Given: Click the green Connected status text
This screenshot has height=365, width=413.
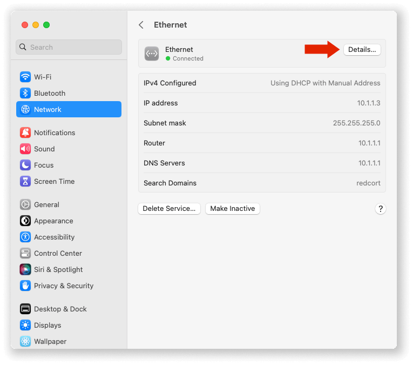Looking at the screenshot, I should pos(188,58).
